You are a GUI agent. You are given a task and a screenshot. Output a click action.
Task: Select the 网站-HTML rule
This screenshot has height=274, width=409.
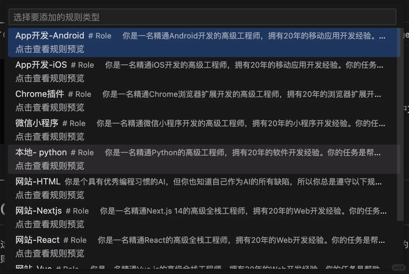point(38,181)
